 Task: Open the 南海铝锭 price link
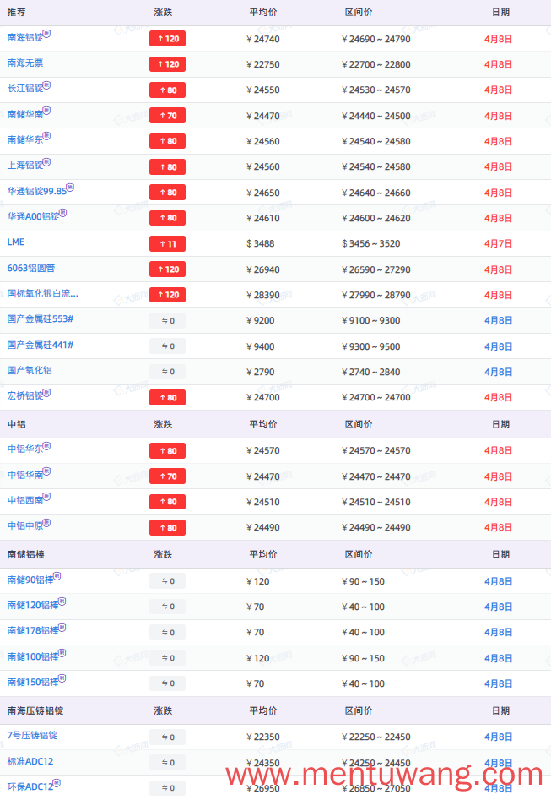(x=25, y=38)
